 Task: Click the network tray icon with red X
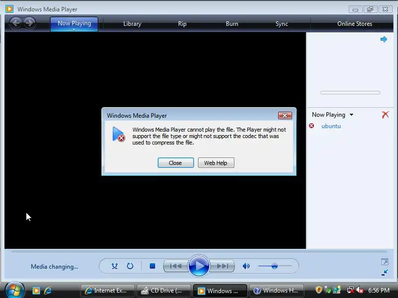coord(351,290)
